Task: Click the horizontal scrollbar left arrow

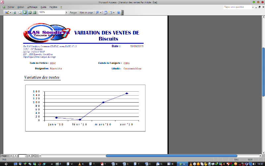Action: [x=40, y=156]
